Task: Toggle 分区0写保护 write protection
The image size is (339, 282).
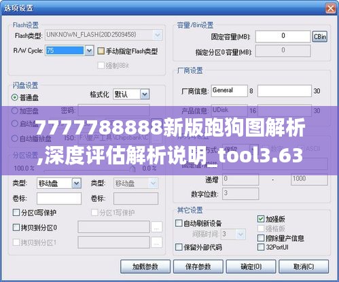Action: (16, 213)
